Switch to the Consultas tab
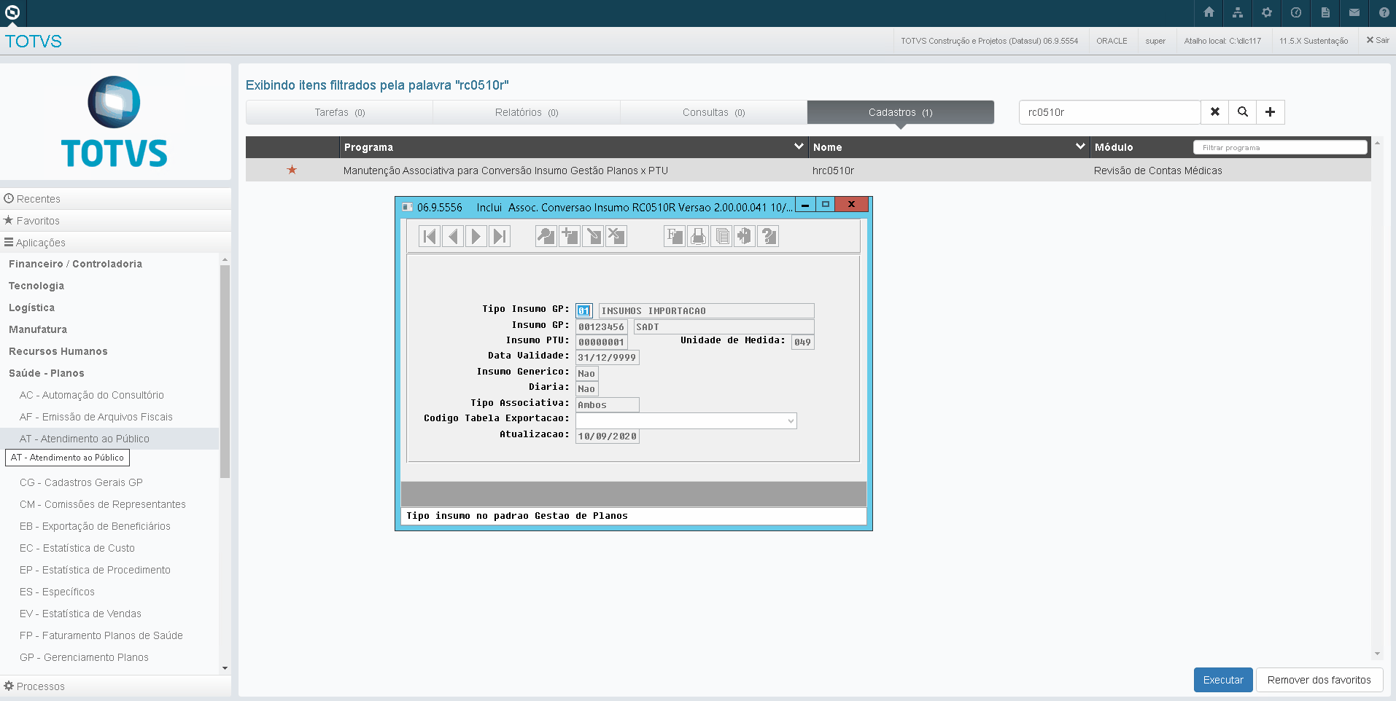The image size is (1396, 701). coord(714,112)
